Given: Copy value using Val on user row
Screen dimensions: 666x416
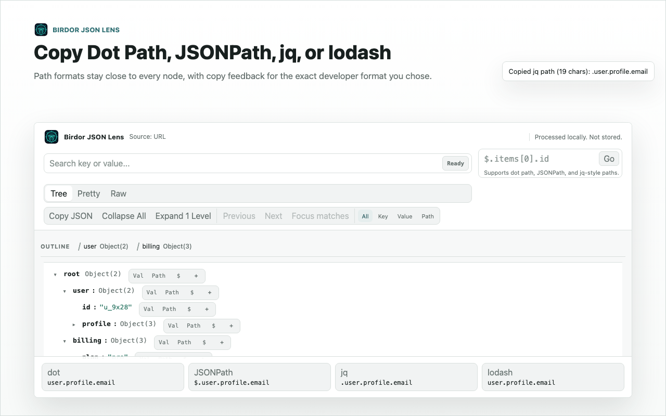Looking at the screenshot, I should 151,292.
